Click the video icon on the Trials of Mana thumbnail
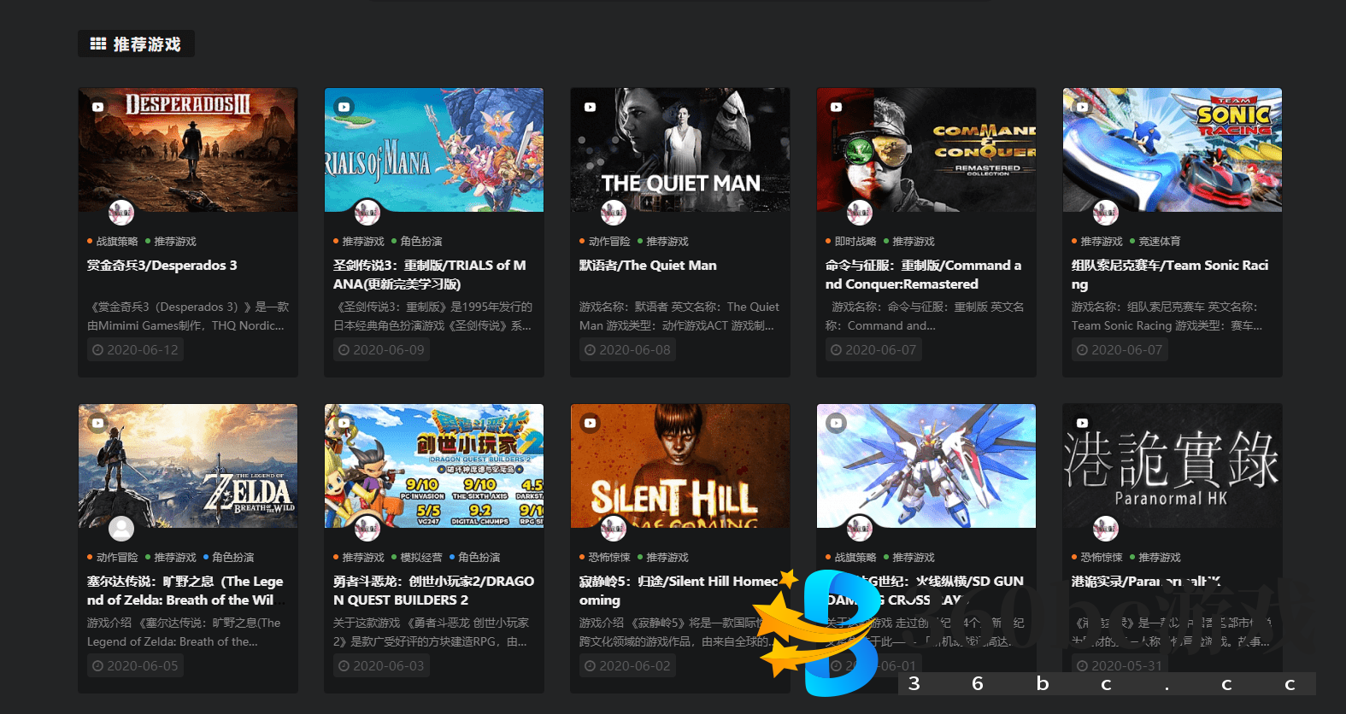 pyautogui.click(x=344, y=108)
